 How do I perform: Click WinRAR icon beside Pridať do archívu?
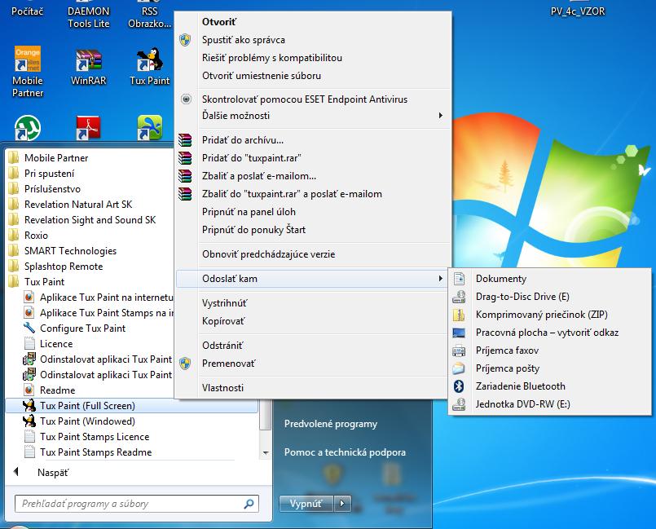coord(185,139)
